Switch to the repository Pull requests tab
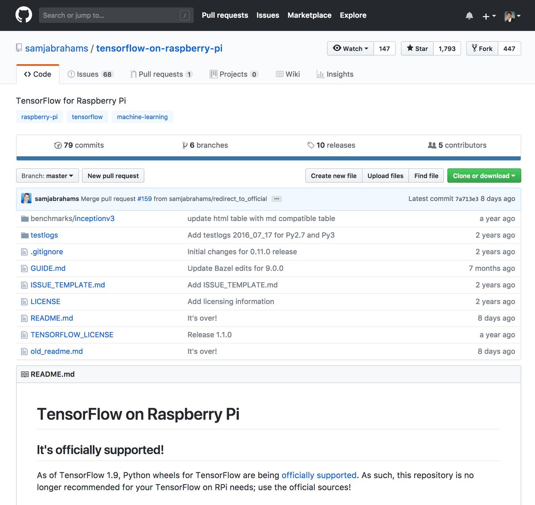Screen dimensions: 535x505 pos(161,74)
